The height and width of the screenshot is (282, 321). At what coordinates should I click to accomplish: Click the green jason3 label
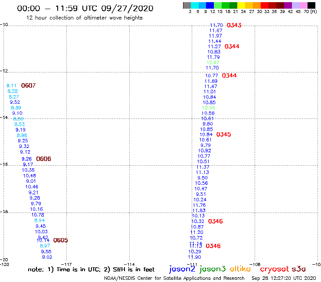click(x=213, y=269)
